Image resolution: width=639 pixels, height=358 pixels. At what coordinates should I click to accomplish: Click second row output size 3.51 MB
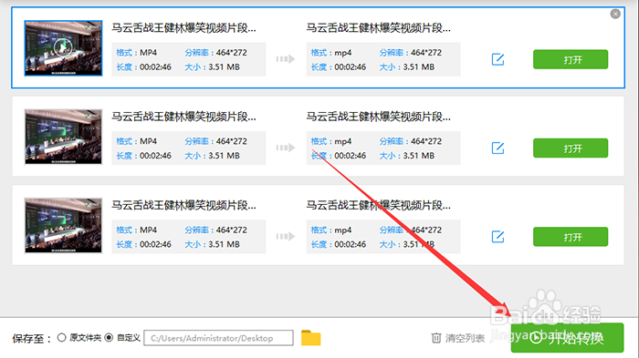(x=418, y=156)
